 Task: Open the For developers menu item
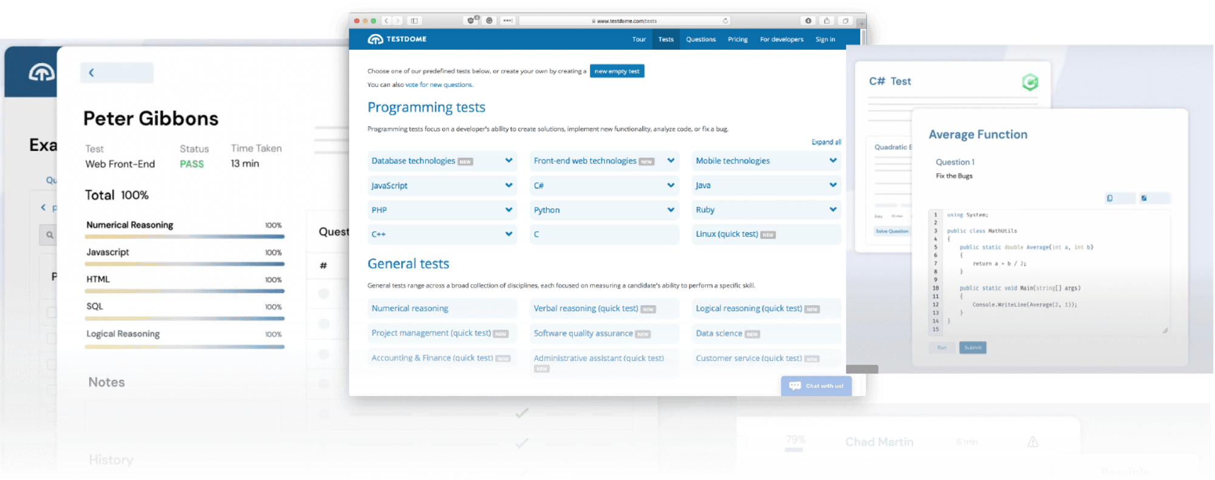click(782, 39)
